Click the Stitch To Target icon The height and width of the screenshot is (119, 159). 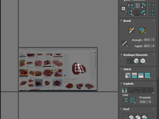tap(128, 75)
